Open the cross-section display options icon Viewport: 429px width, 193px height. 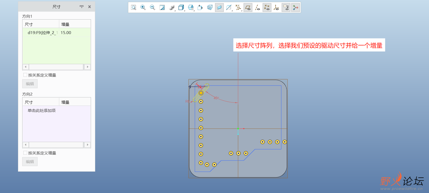pyautogui.click(x=229, y=8)
